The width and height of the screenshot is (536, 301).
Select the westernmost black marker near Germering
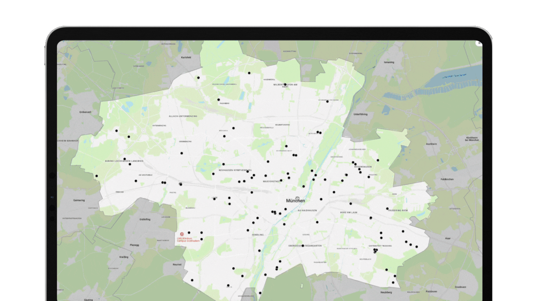point(97,176)
